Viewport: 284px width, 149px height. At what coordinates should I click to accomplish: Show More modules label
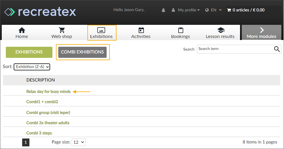point(261,37)
